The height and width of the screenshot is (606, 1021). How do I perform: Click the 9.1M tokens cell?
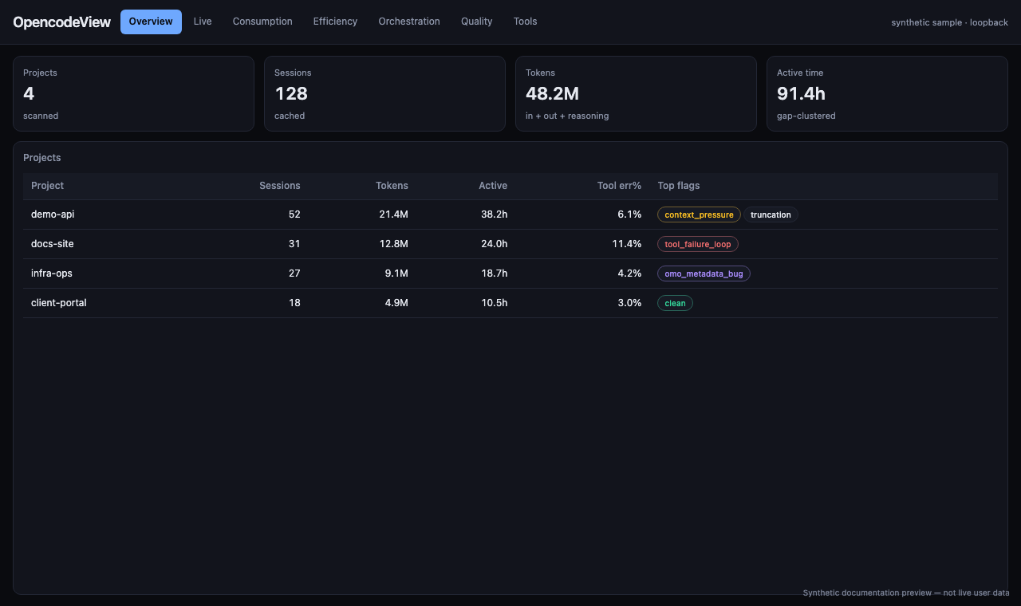[x=396, y=273]
